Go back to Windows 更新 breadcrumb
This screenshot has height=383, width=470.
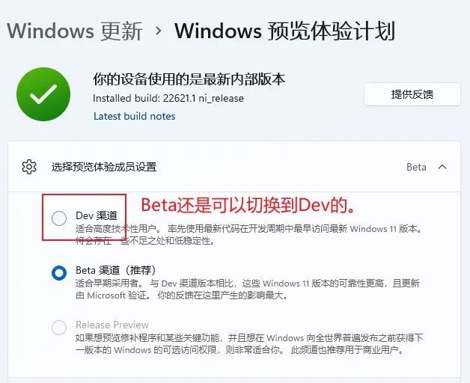pyautogui.click(x=75, y=31)
